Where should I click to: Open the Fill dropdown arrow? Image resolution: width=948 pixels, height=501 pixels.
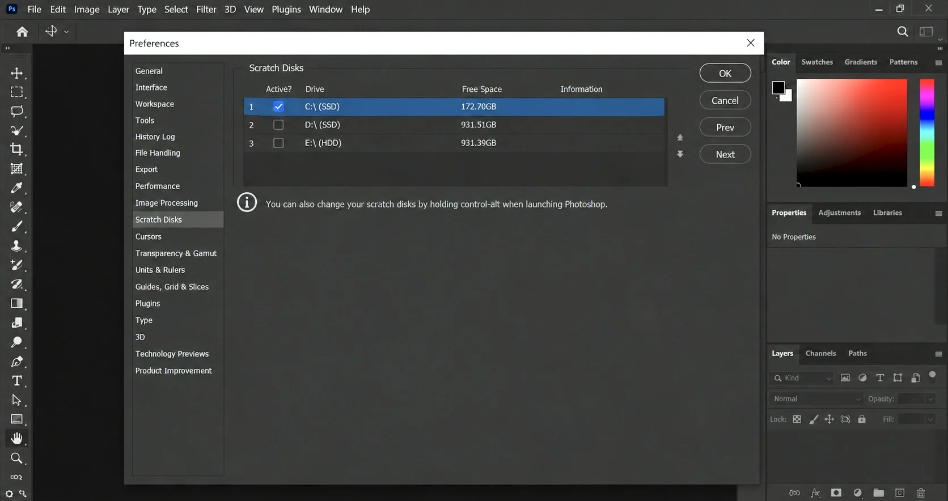(x=930, y=419)
